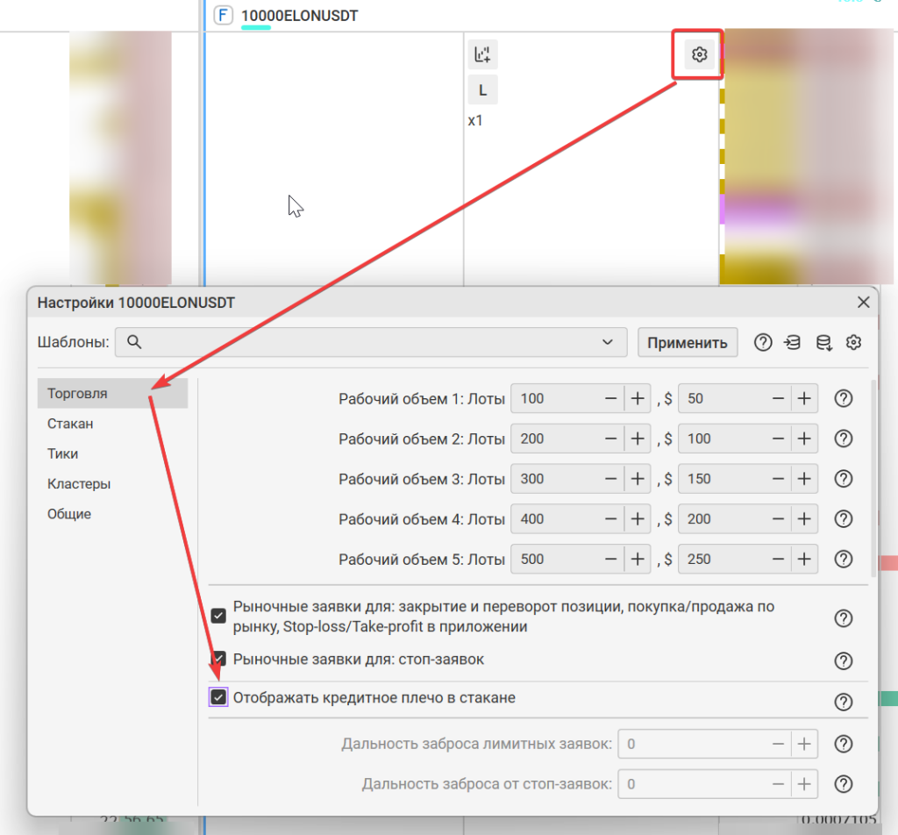Show help for Дальность заброса лимитных заявок
898x835 pixels.
coord(844,744)
